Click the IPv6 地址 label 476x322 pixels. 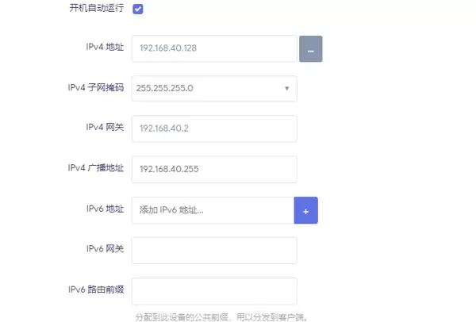point(105,209)
